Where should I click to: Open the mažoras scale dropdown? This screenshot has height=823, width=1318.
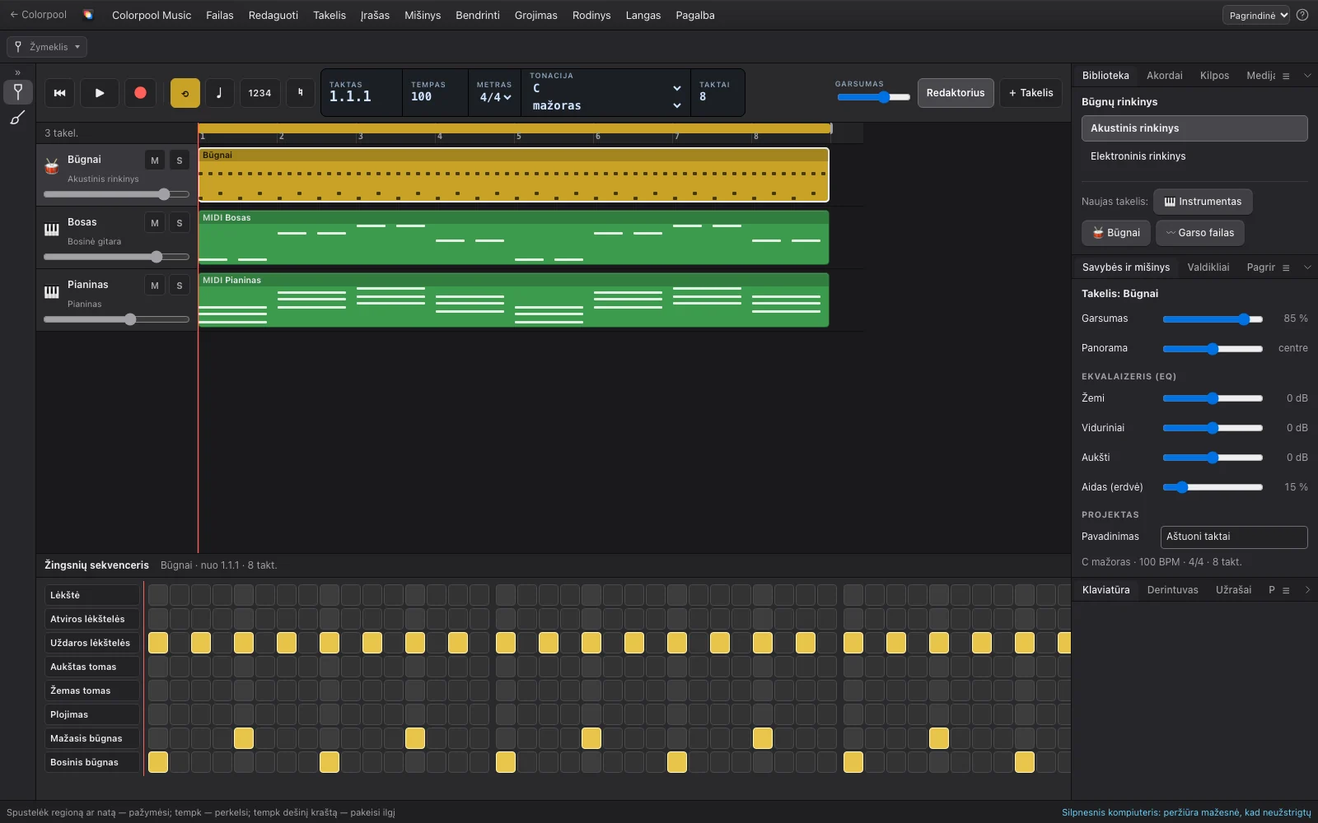click(x=606, y=105)
